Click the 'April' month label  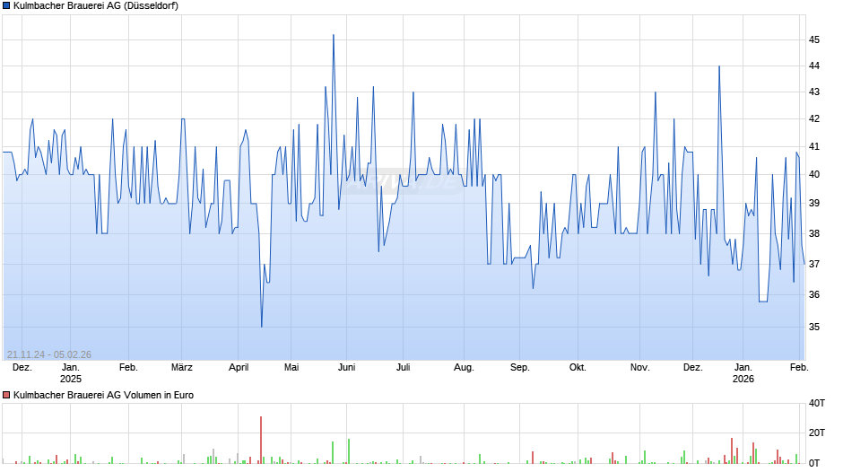[x=239, y=368]
